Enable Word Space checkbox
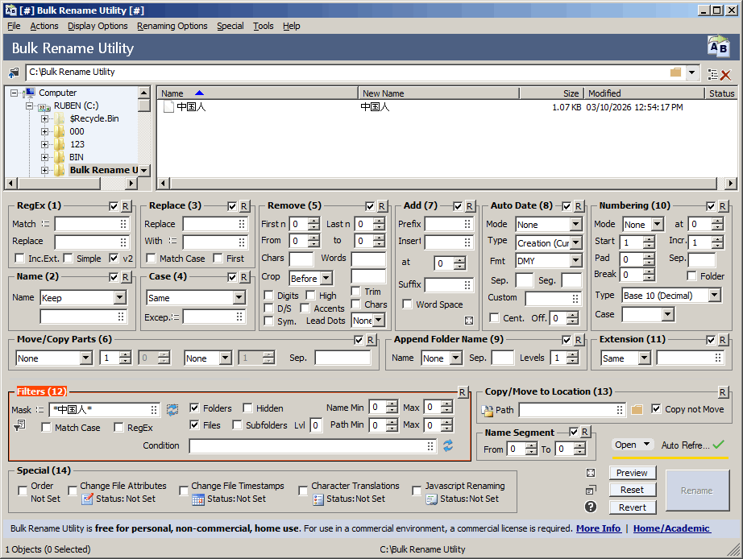 (x=407, y=304)
